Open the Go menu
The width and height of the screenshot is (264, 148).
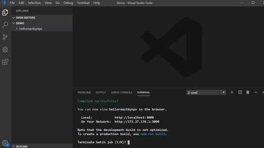coord(57,3)
